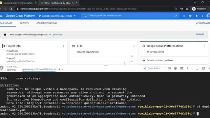
Task: Open the Notifications bell
Action: click(x=197, y=16)
